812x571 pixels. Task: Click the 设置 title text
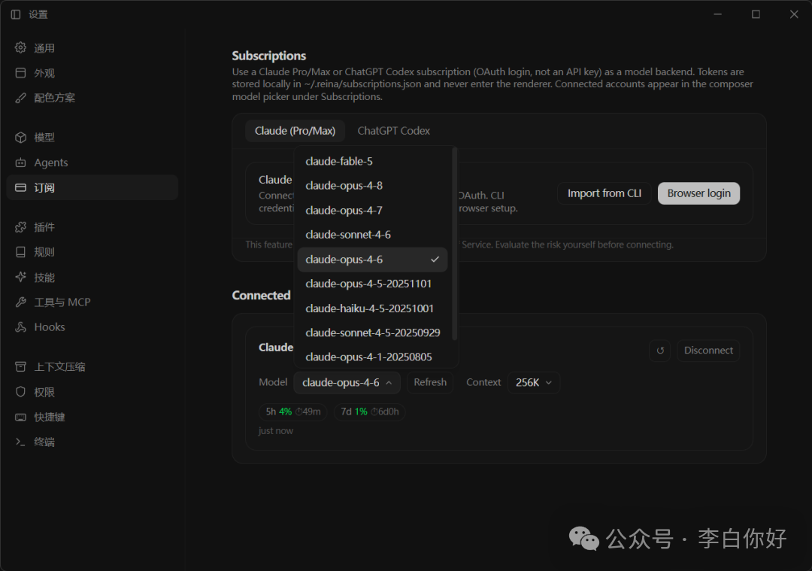[38, 14]
